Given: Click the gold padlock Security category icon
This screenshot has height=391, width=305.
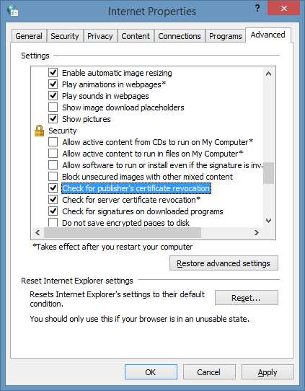Looking at the screenshot, I should point(39,131).
